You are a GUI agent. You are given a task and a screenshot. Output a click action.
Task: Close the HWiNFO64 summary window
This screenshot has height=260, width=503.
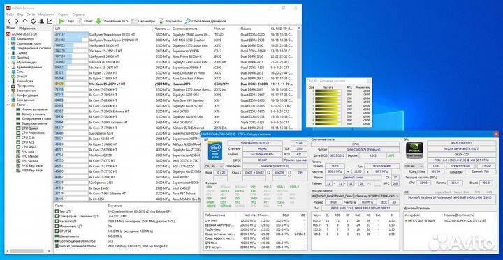[496, 134]
